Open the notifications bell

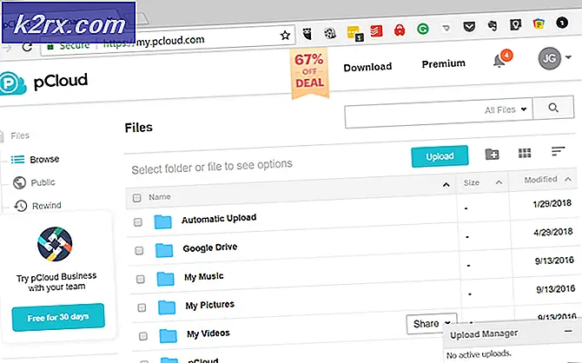(501, 59)
